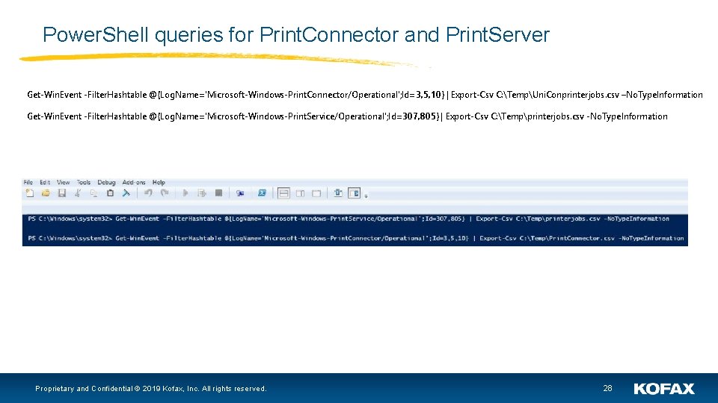The width and height of the screenshot is (718, 403).
Task: Click the slide command text with UniConprinterjobs.csv
Action: (x=365, y=95)
